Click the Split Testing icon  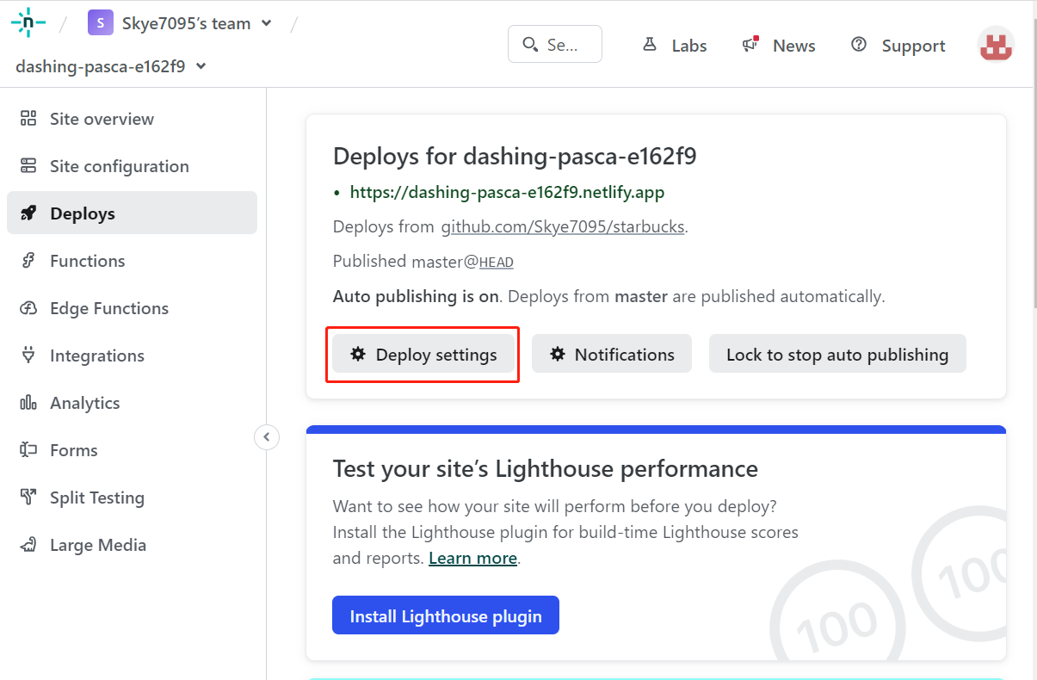[x=28, y=498]
